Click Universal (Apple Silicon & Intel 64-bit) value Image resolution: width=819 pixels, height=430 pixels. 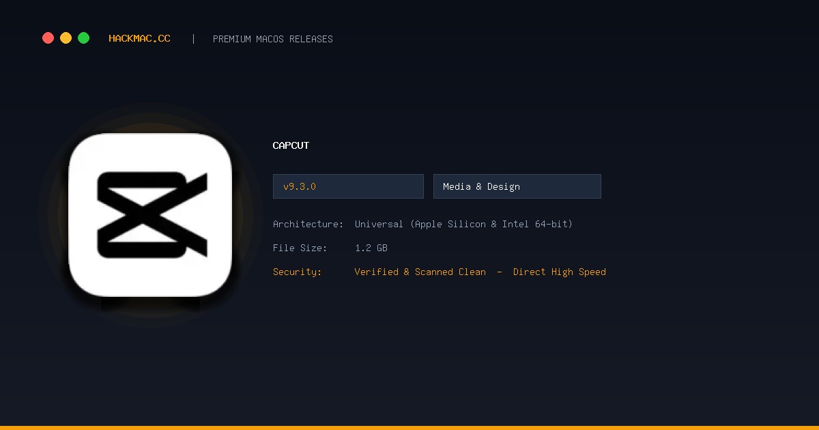(x=463, y=224)
